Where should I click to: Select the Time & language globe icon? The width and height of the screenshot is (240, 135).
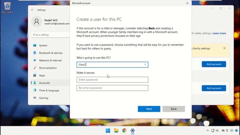tap(35, 90)
